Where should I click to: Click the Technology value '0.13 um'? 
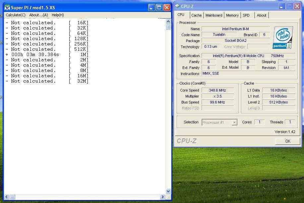211,46
